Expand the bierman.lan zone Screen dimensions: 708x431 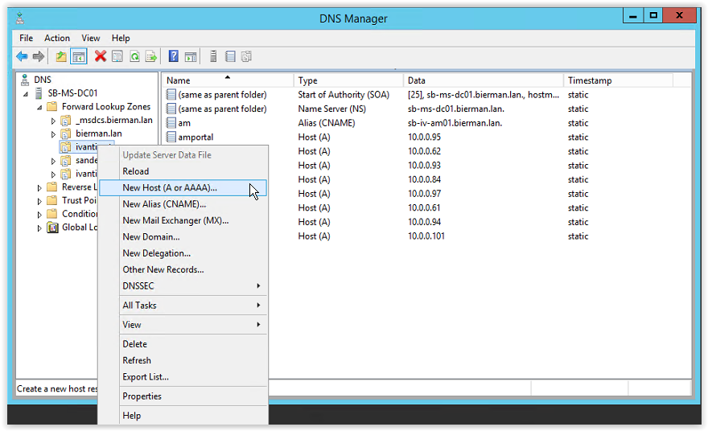coord(53,134)
